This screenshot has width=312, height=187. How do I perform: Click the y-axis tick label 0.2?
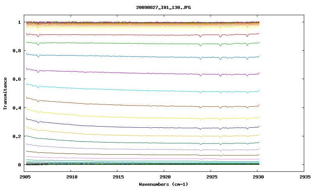(17, 136)
